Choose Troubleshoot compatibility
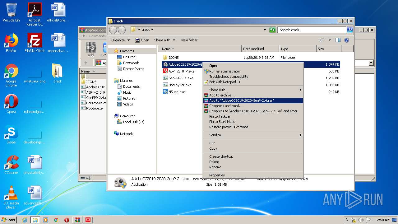Screen dimensions: 398x224 (x=253, y=77)
